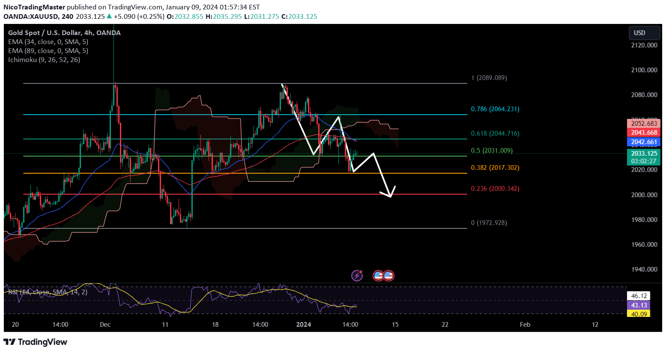Click the NicoTradingMaster author name

(34, 7)
